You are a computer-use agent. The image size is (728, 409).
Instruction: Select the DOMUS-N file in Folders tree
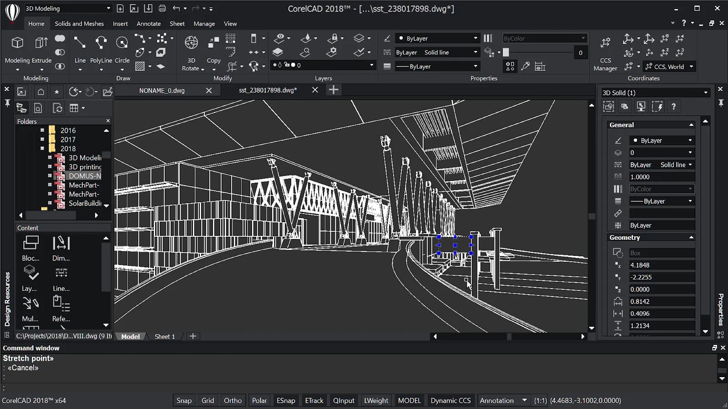[85, 176]
